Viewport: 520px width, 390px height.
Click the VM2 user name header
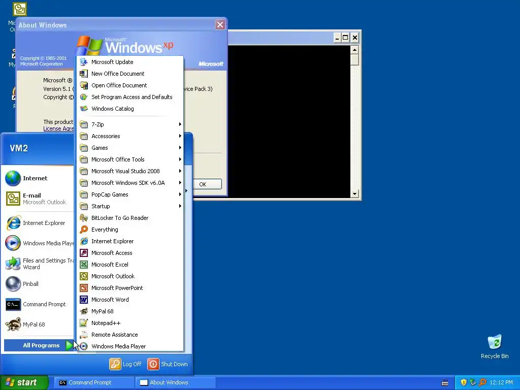coord(19,148)
